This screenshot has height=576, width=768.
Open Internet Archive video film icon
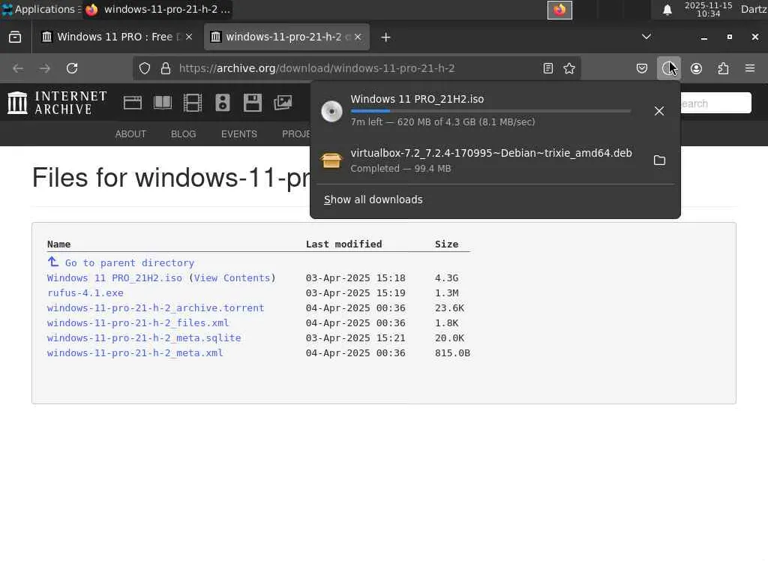tap(193, 103)
